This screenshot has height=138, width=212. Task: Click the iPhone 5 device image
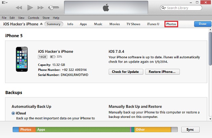22,59
